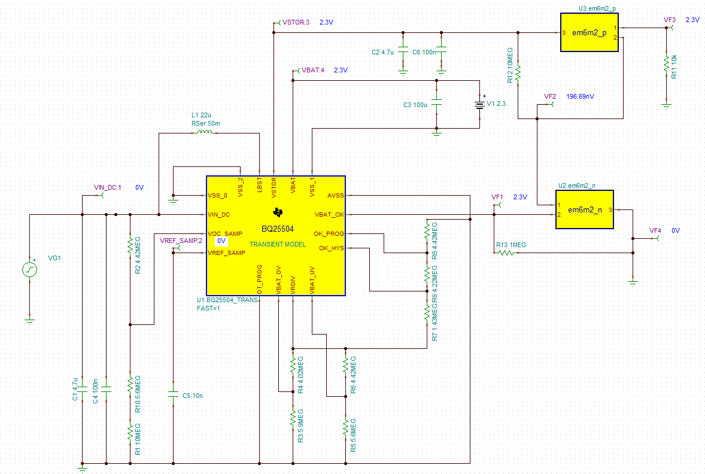Image resolution: width=705 pixels, height=474 pixels.
Task: Click the VBAT_OK pin label
Action: tap(329, 214)
